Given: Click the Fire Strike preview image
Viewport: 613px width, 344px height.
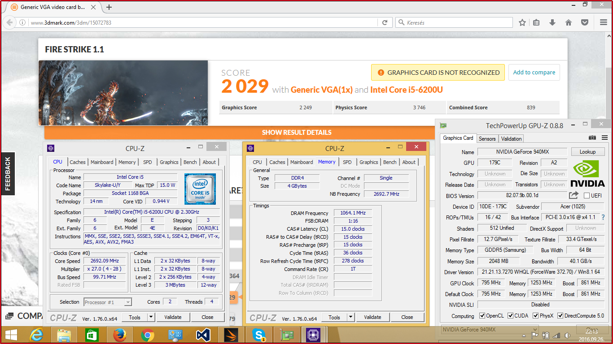Looking at the screenshot, I should (123, 93).
